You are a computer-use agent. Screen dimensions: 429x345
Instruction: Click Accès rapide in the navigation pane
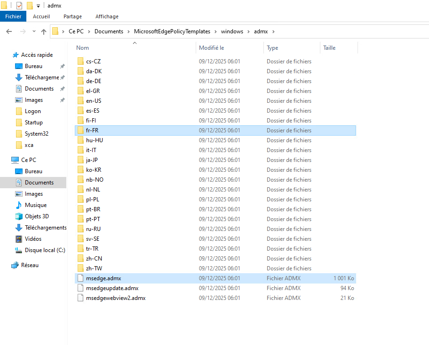[x=37, y=55]
